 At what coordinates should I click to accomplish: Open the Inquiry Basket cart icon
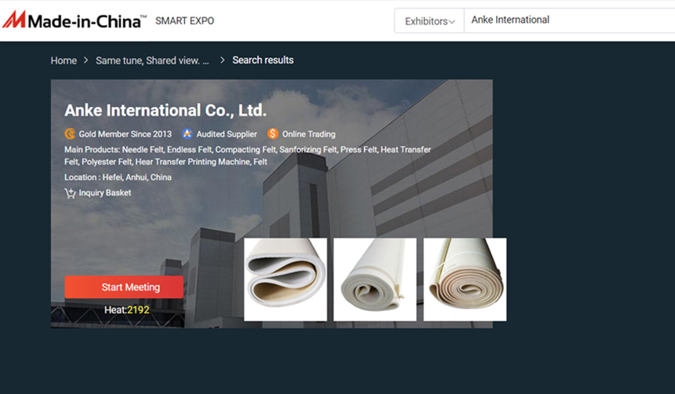pos(70,192)
